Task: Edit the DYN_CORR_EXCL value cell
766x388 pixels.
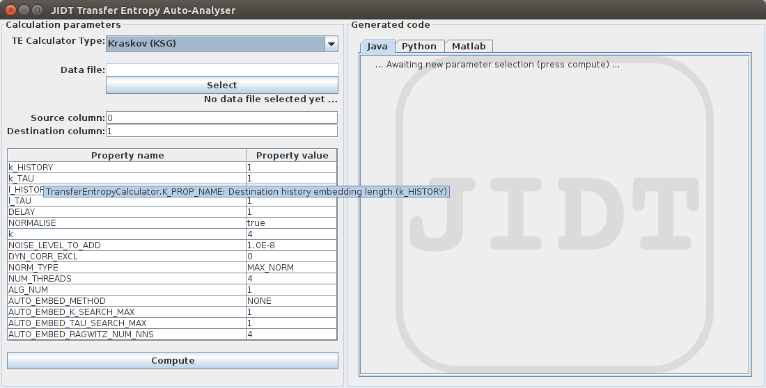Action: 292,257
